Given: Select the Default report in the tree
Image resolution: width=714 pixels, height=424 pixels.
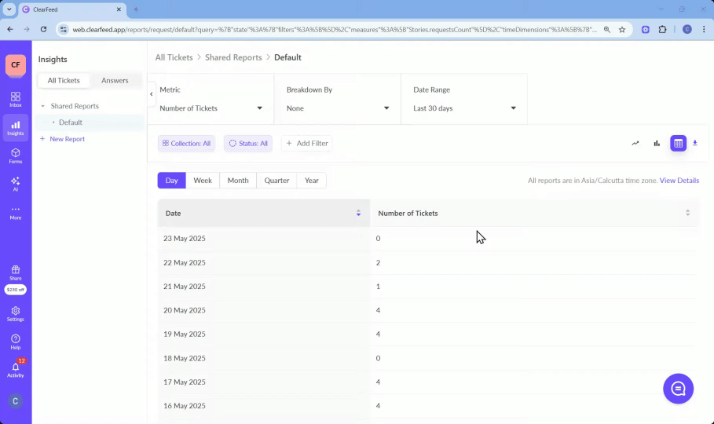Looking at the screenshot, I should [x=71, y=122].
